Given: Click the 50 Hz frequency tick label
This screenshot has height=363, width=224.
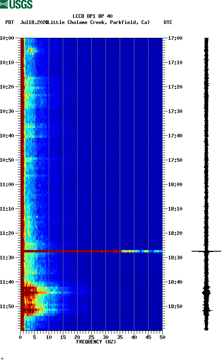Looking at the screenshot, I should 162,337.
